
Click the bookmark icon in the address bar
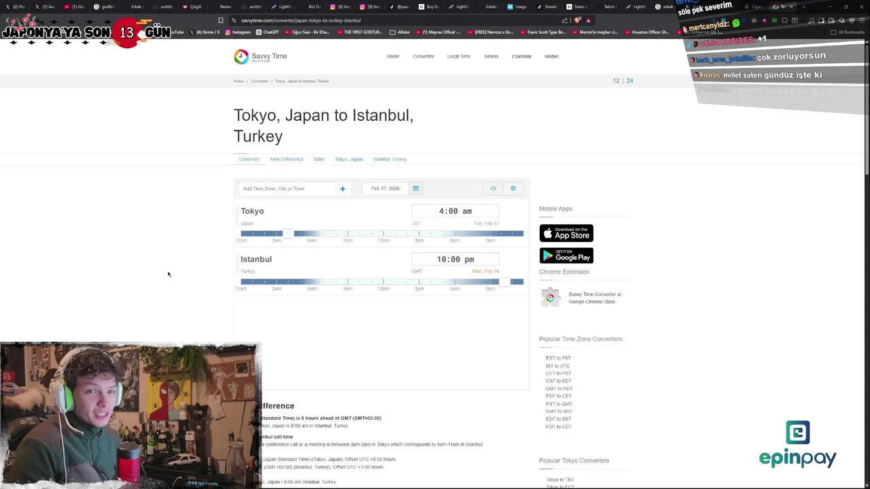(221, 20)
